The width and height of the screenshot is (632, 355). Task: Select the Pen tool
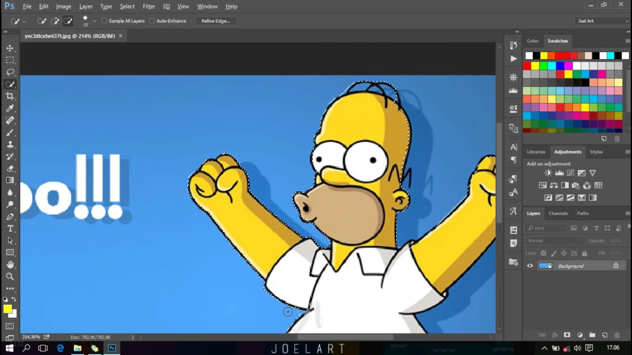click(10, 216)
